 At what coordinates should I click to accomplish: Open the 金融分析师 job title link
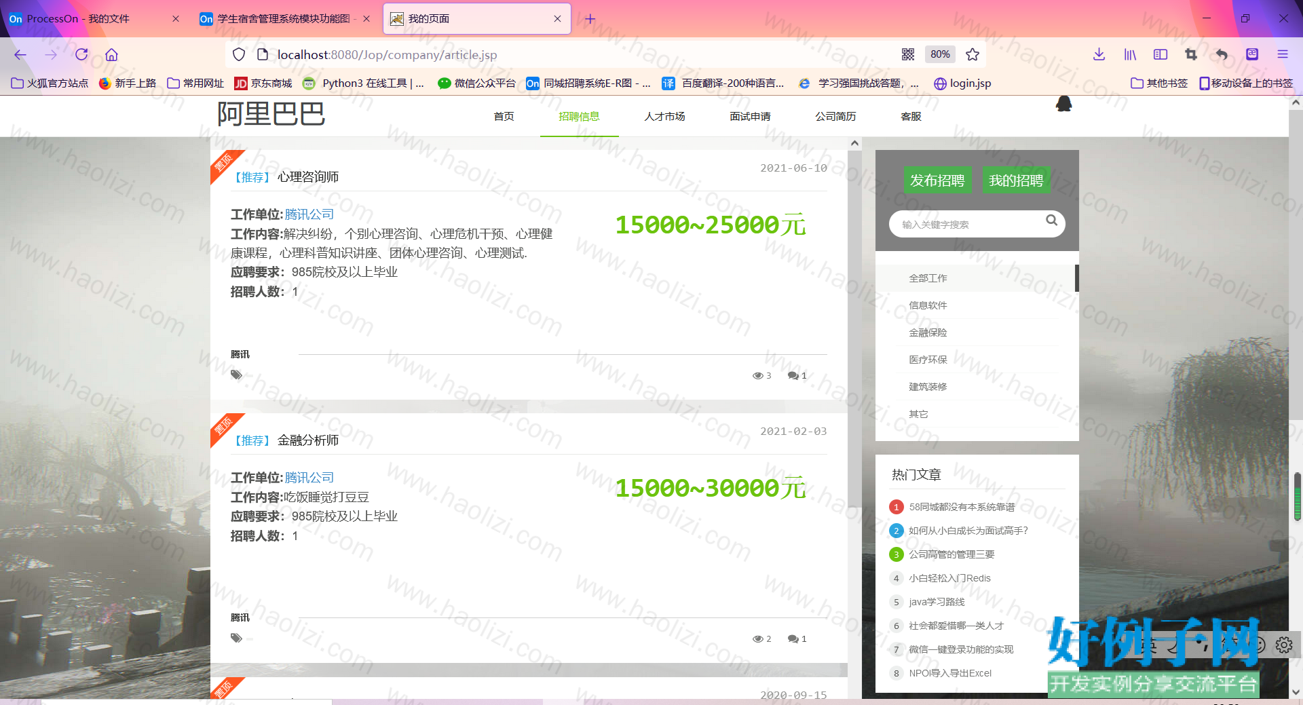coord(308,440)
